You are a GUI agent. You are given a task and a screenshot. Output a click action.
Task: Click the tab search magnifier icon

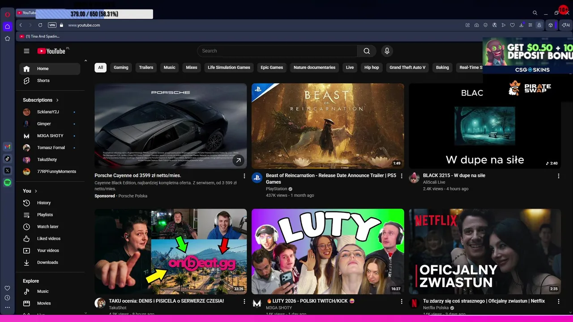(535, 13)
